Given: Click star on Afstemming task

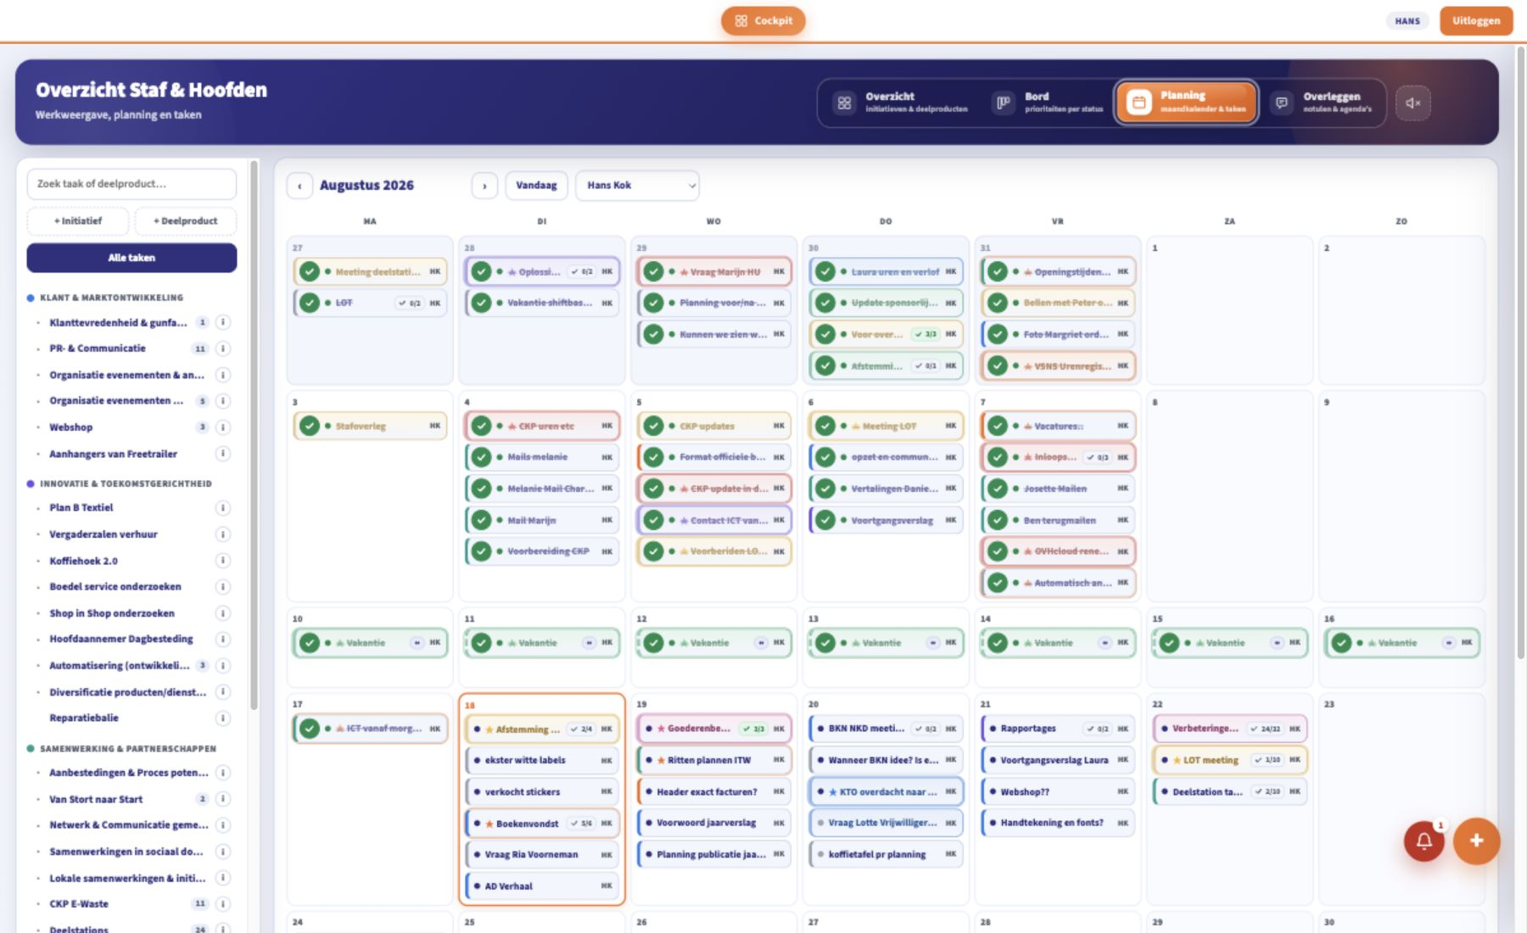Looking at the screenshot, I should [489, 729].
